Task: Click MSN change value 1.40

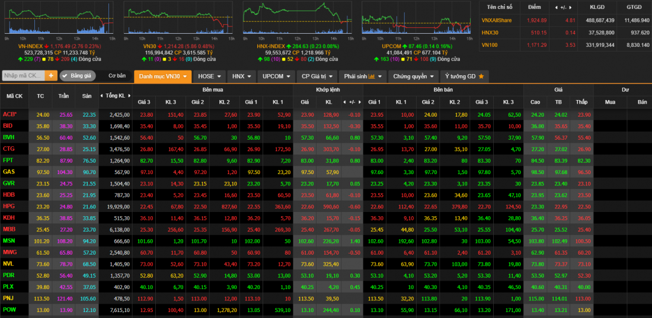Action: 354,240
